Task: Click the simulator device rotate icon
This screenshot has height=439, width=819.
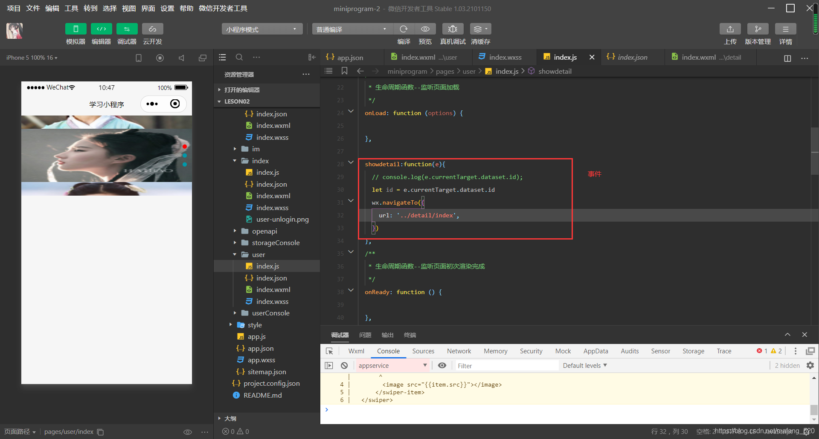Action: pyautogui.click(x=139, y=58)
